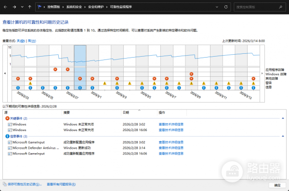Click the Control Panel flag icon in the address bar
The image size is (289, 191).
[x=39, y=7]
